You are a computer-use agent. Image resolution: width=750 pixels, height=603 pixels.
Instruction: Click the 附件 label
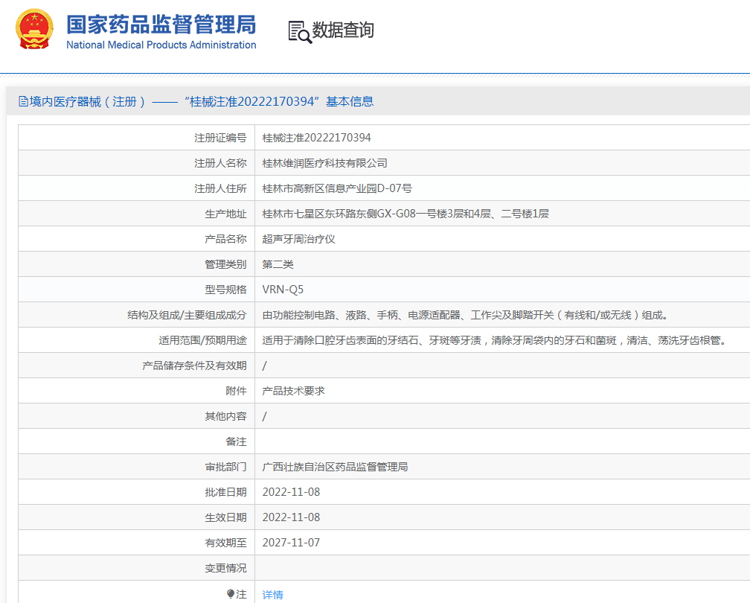tap(237, 391)
